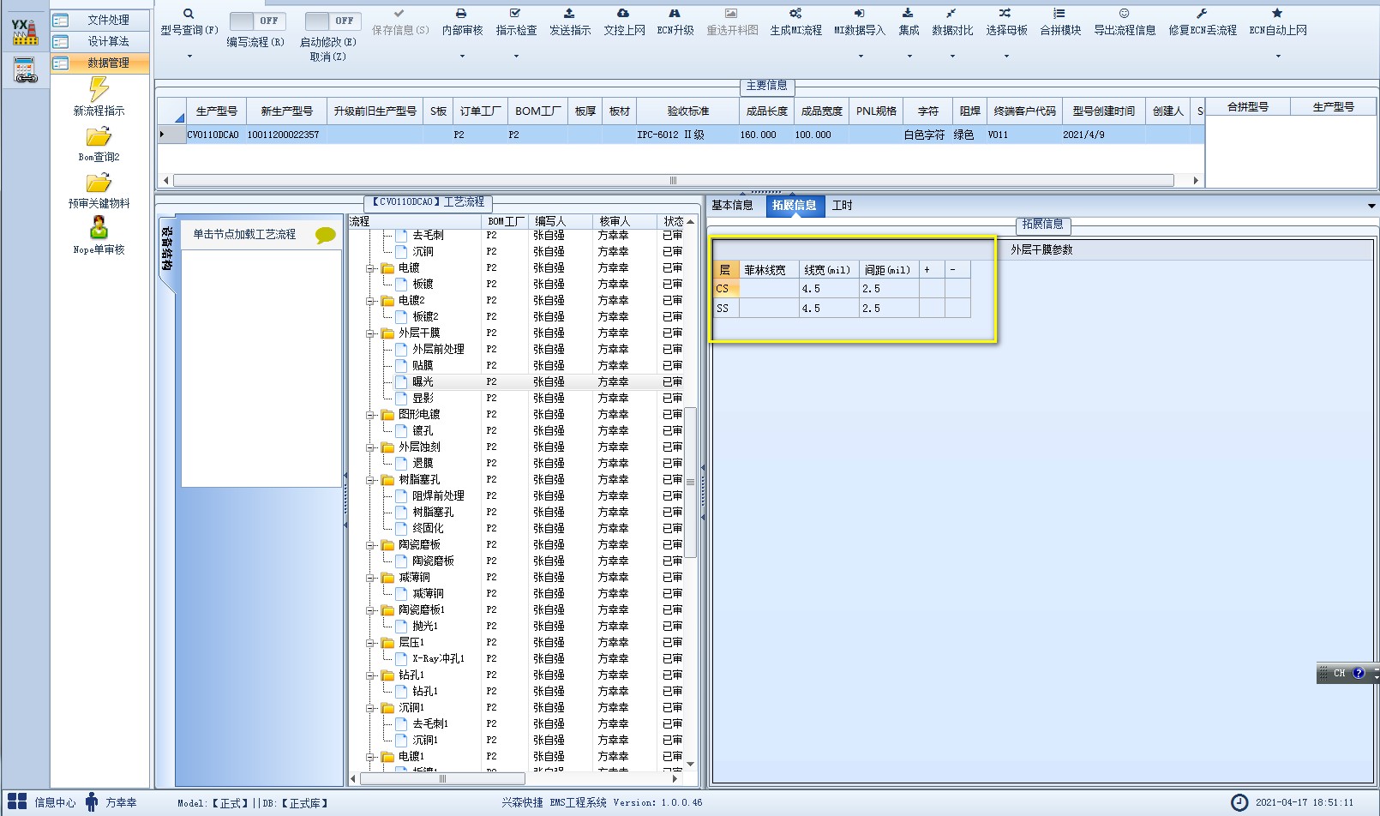Collapse the 陶瓷磨板1 tree node
1380x816 pixels.
point(371,610)
